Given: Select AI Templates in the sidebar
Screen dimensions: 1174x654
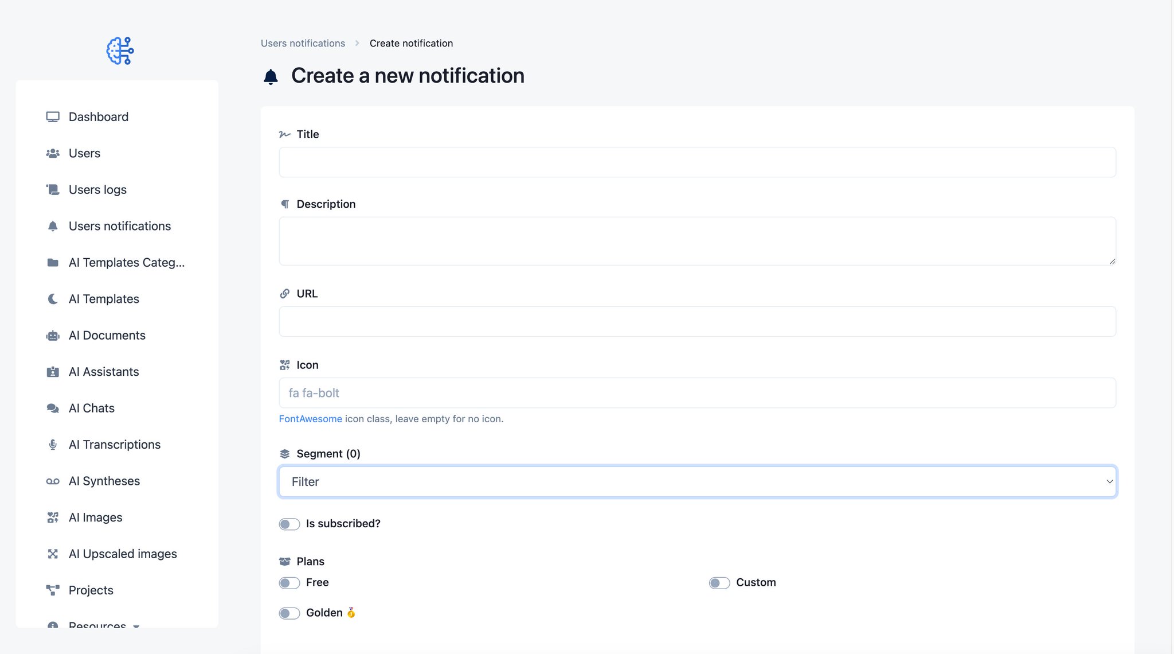Looking at the screenshot, I should tap(104, 299).
